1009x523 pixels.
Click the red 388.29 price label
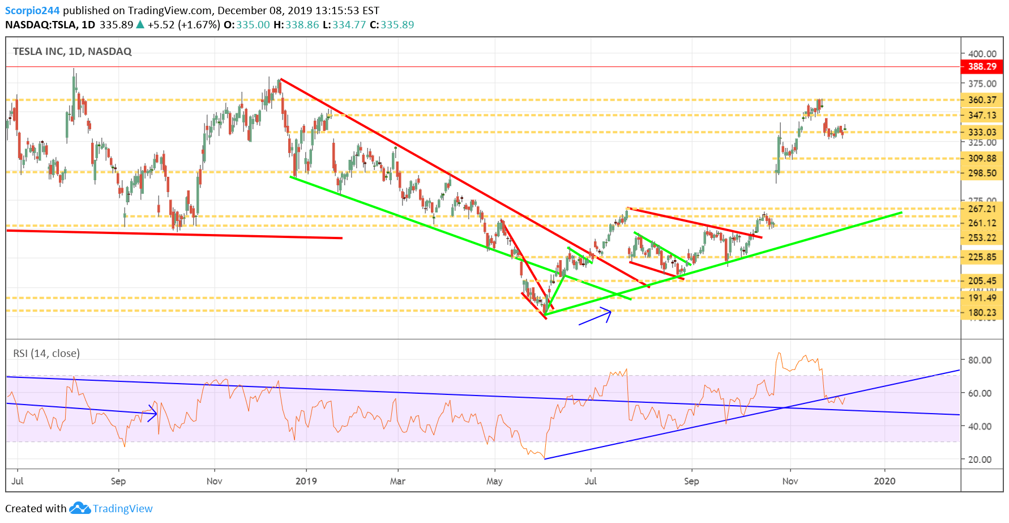(x=982, y=66)
